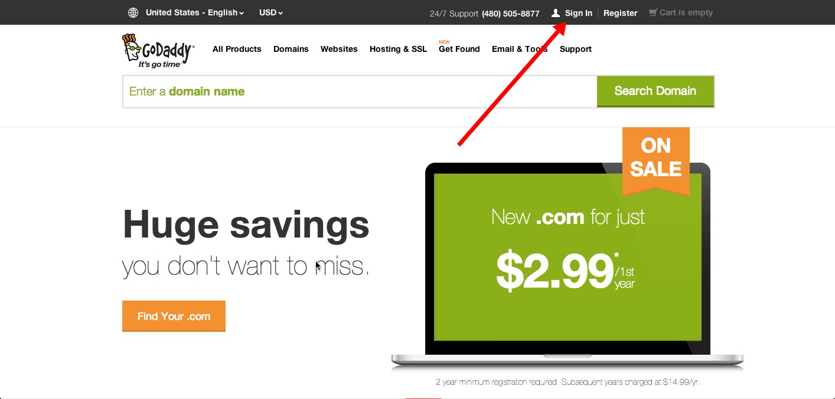The image size is (835, 399).
Task: Click the domain name search field
Action: [360, 91]
